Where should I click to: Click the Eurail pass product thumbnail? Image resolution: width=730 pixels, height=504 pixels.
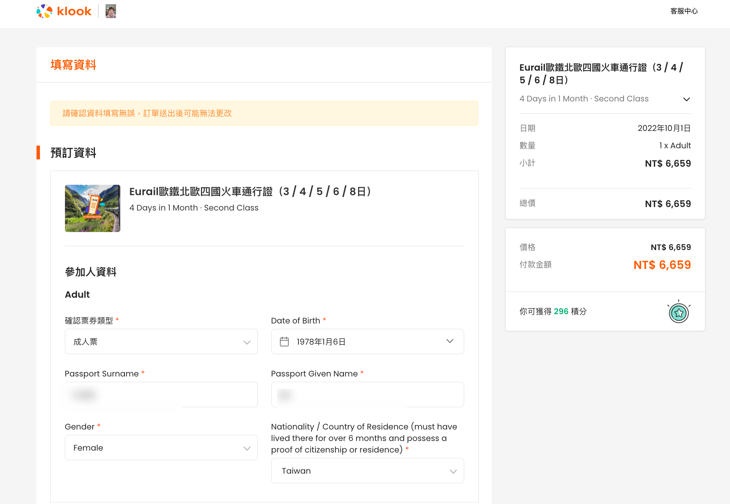(x=93, y=208)
